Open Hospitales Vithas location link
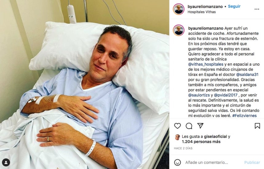The width and height of the screenshot is (264, 169). pyautogui.click(x=202, y=12)
